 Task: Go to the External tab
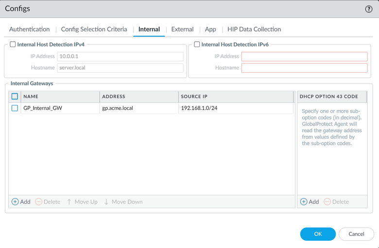[182, 29]
